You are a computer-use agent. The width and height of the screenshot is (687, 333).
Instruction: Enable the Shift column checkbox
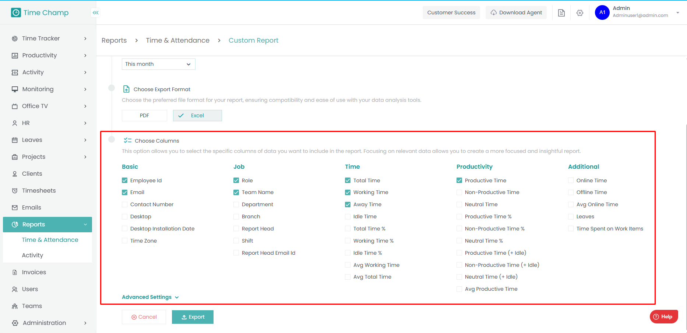[236, 241]
